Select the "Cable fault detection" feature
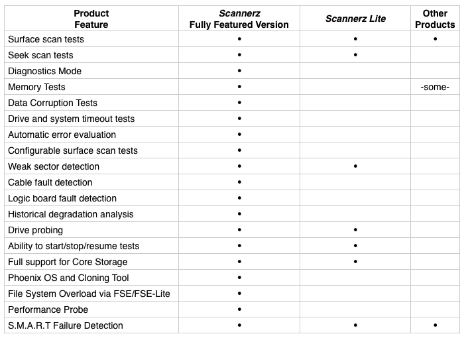The width and height of the screenshot is (464, 338). 50,182
